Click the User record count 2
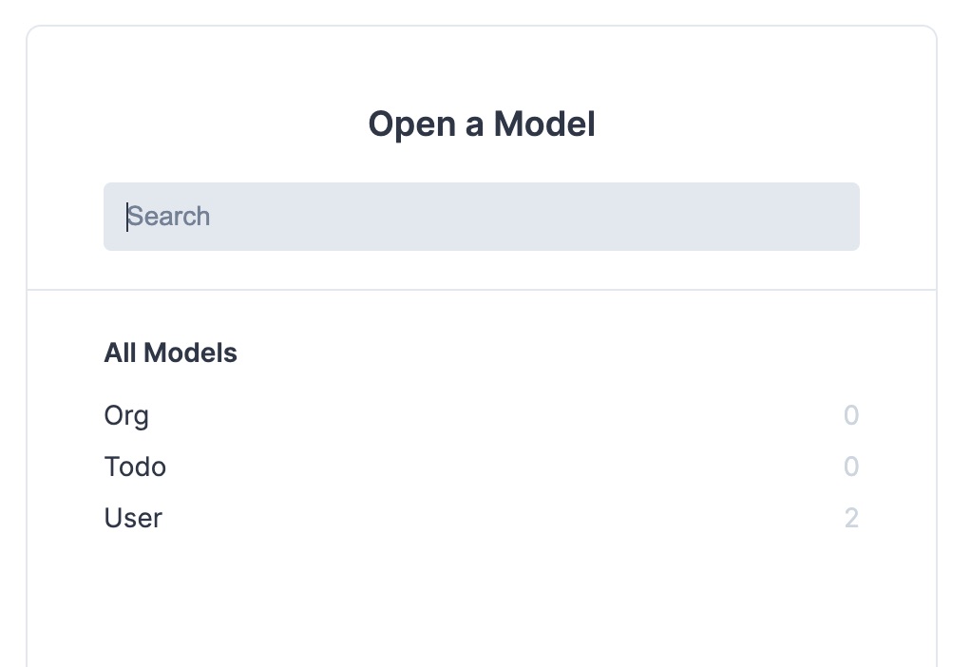Image resolution: width=971 pixels, height=667 pixels. pyautogui.click(x=850, y=519)
